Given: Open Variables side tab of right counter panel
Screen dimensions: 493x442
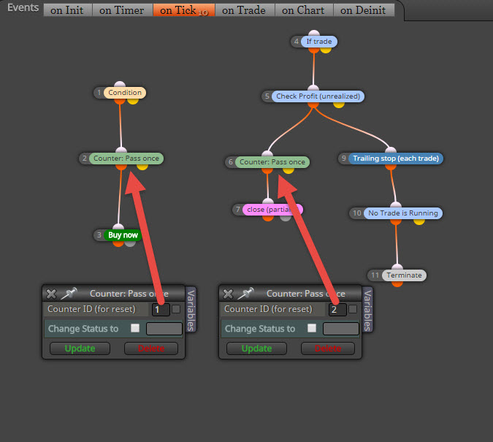Looking at the screenshot, I should pyautogui.click(x=367, y=310).
